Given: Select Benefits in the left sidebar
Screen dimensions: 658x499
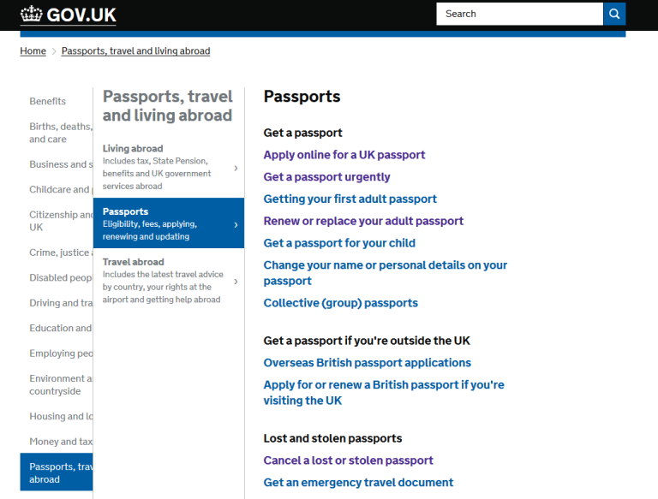Looking at the screenshot, I should [x=48, y=101].
